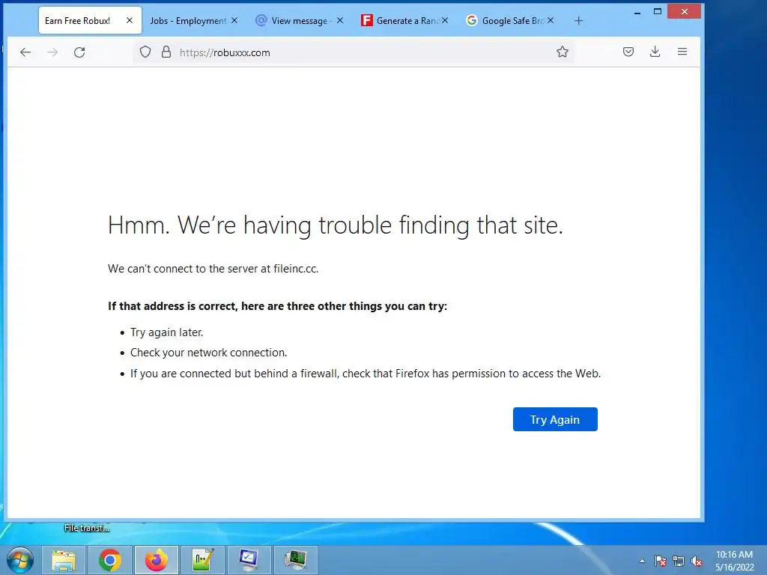Image resolution: width=767 pixels, height=575 pixels.
Task: Switch to the View message tab
Action: (x=300, y=20)
